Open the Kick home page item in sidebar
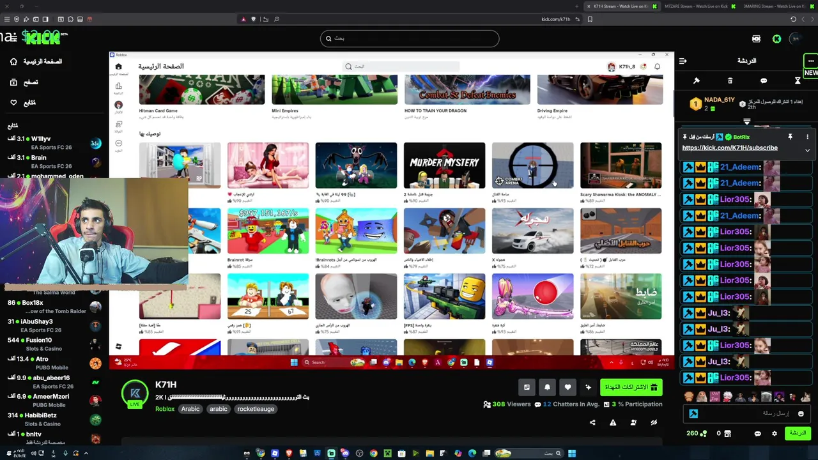 pyautogui.click(x=36, y=61)
